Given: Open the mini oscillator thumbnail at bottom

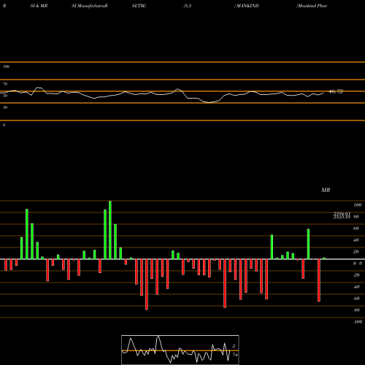Looking at the screenshot, I should click(180, 350).
